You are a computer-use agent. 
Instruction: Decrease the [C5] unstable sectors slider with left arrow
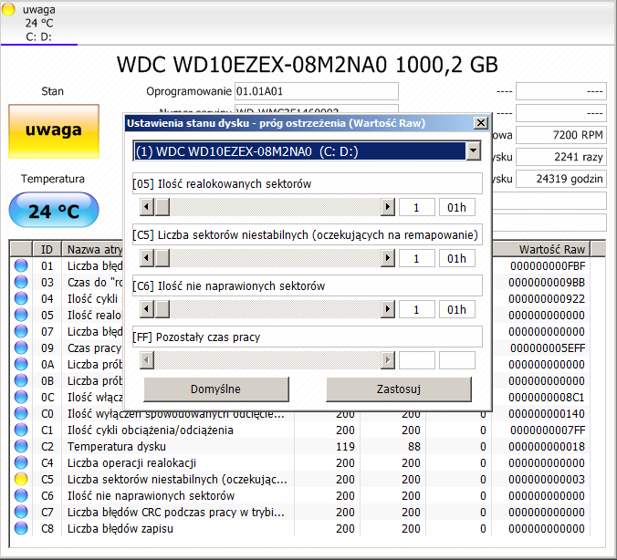(147, 258)
